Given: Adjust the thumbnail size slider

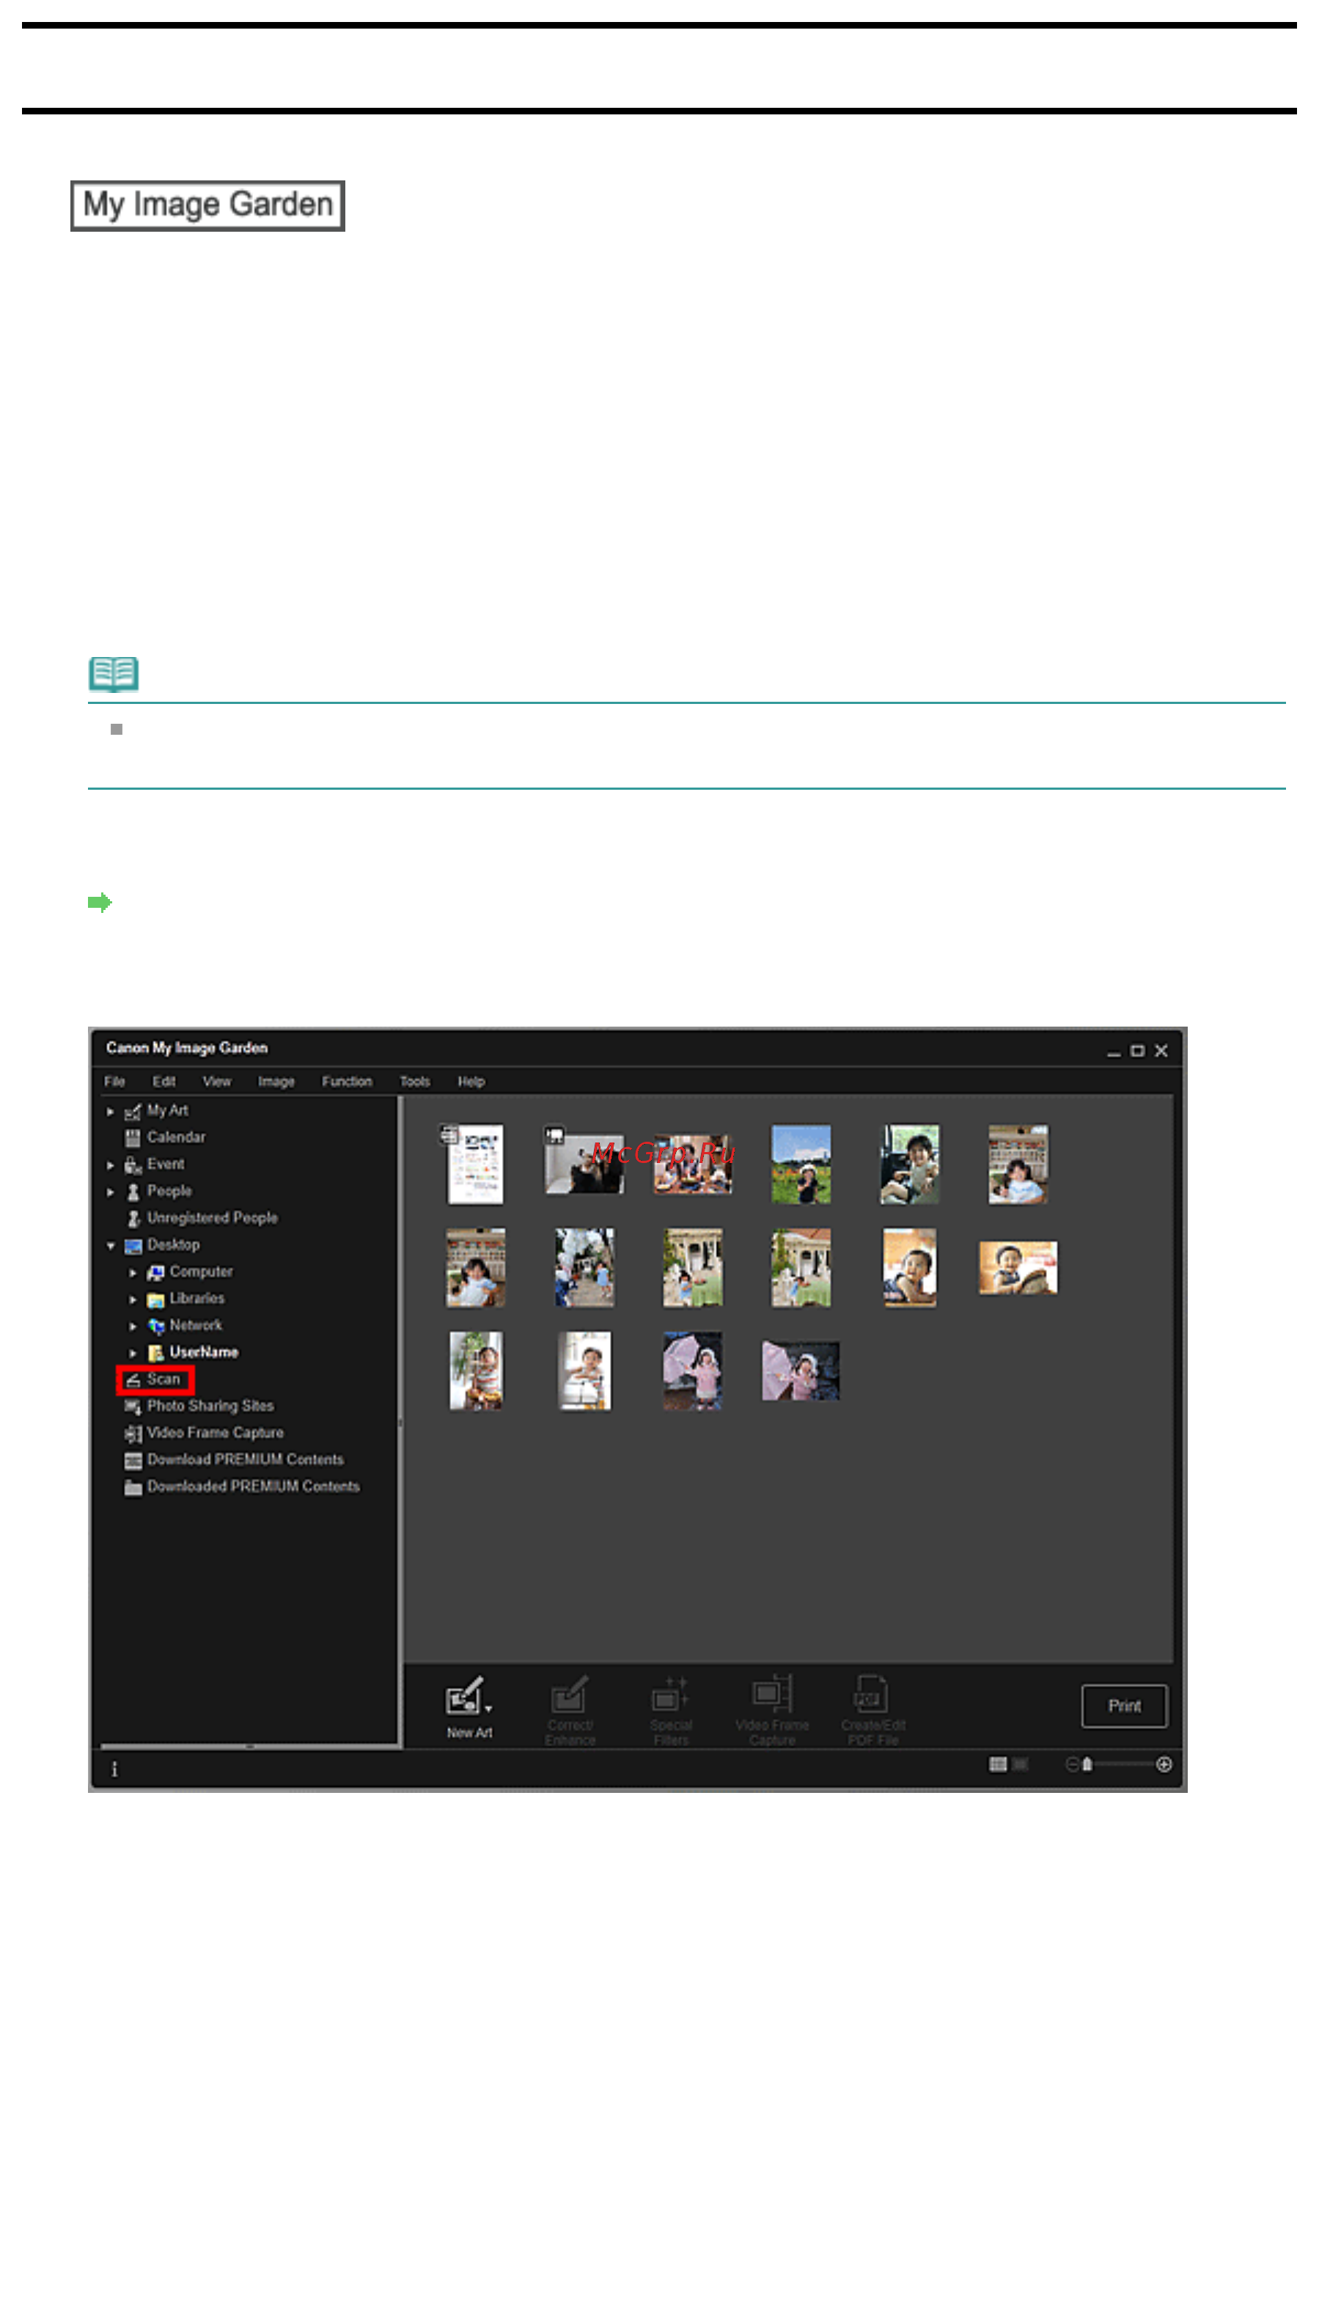Looking at the screenshot, I should point(1087,1765).
